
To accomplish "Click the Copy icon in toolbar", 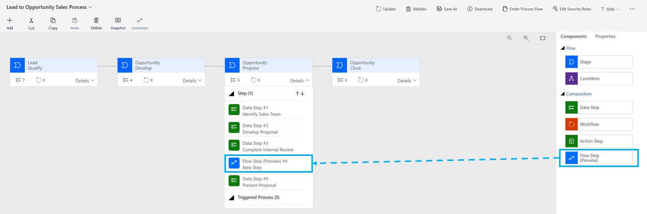I will click(x=53, y=21).
